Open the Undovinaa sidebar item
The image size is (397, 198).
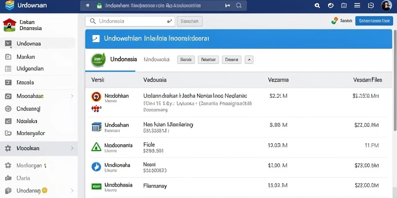(38, 44)
